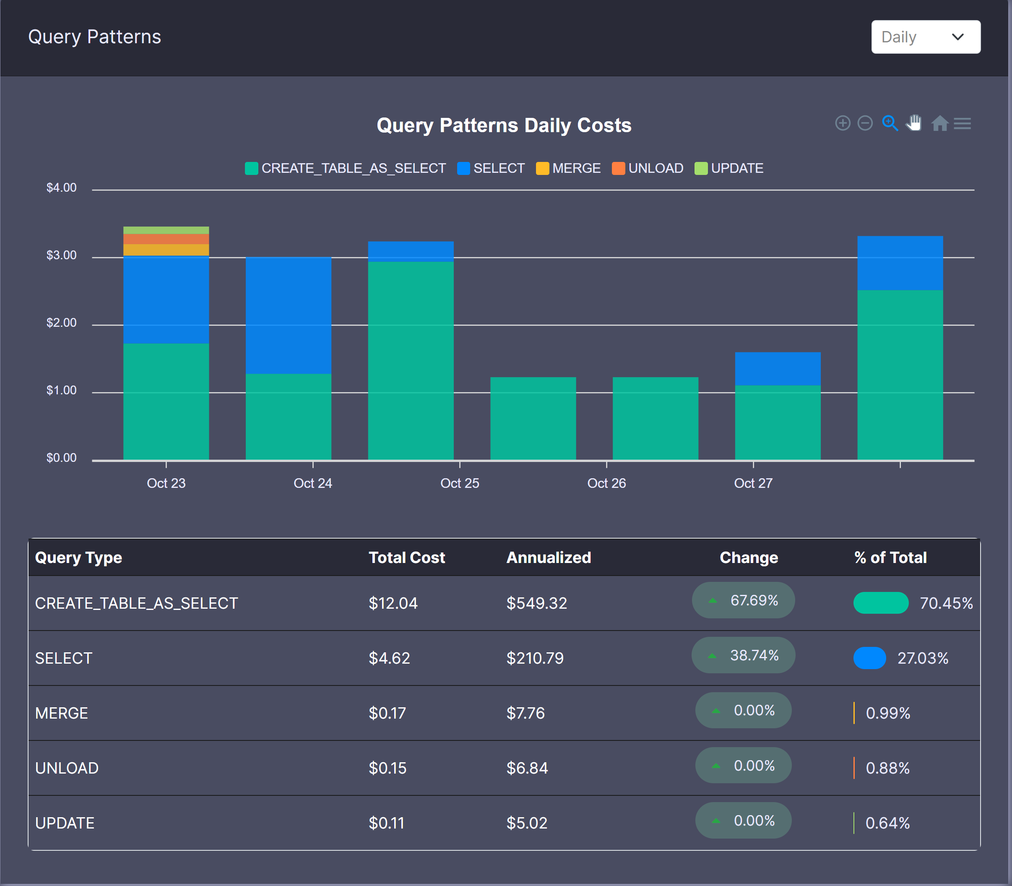This screenshot has width=1012, height=886.
Task: Sort the table by Total Cost column
Action: (406, 557)
